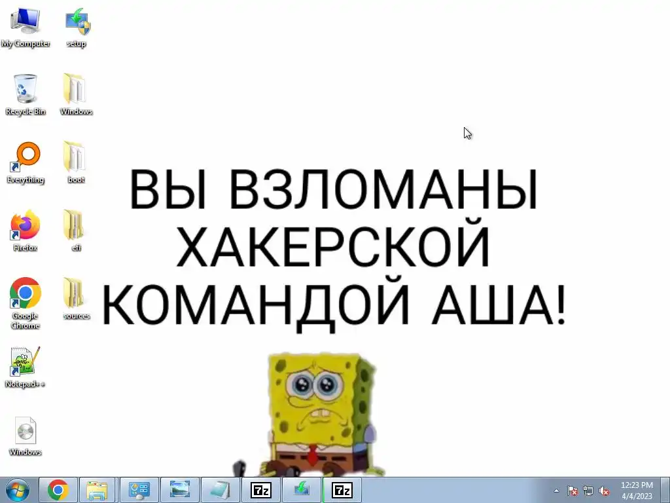Open the Recycle Bin
The image size is (670, 503).
[26, 94]
